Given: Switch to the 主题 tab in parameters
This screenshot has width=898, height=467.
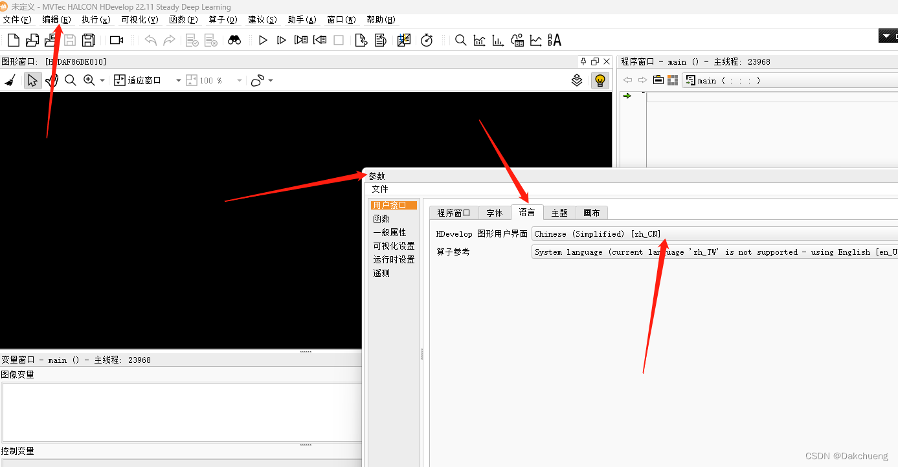Looking at the screenshot, I should 559,212.
